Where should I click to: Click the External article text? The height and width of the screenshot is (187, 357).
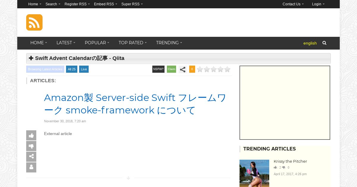point(58,134)
